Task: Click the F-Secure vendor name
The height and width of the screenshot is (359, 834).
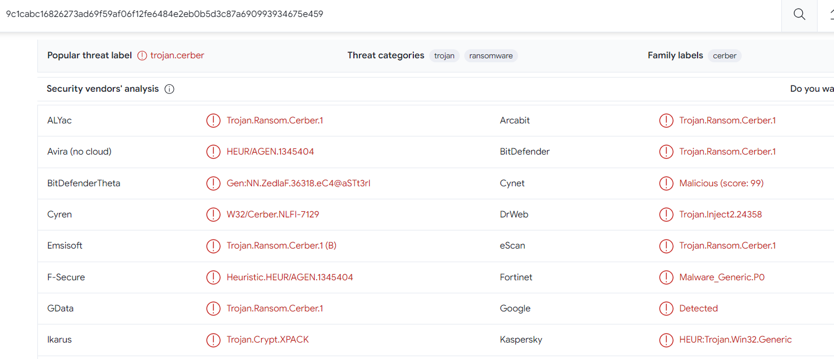Action: (66, 277)
